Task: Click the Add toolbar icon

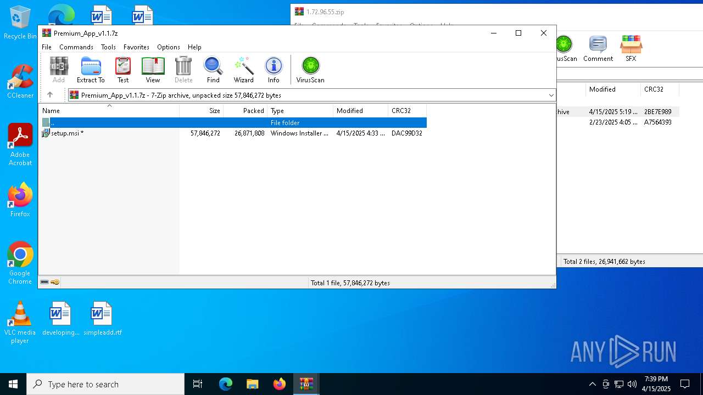Action: (x=59, y=70)
